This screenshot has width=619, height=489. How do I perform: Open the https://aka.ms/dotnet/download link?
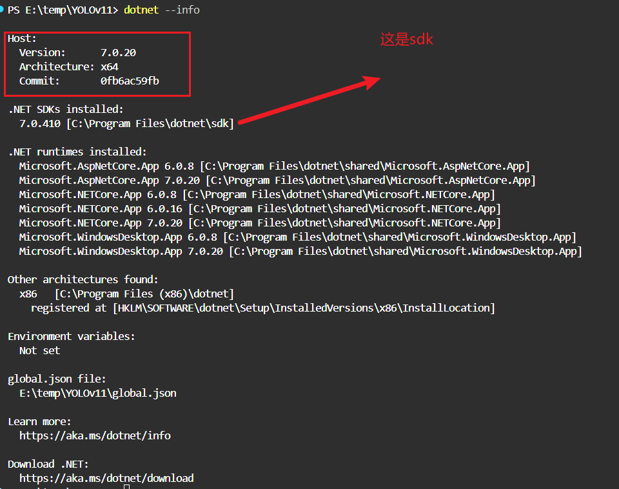(106, 479)
